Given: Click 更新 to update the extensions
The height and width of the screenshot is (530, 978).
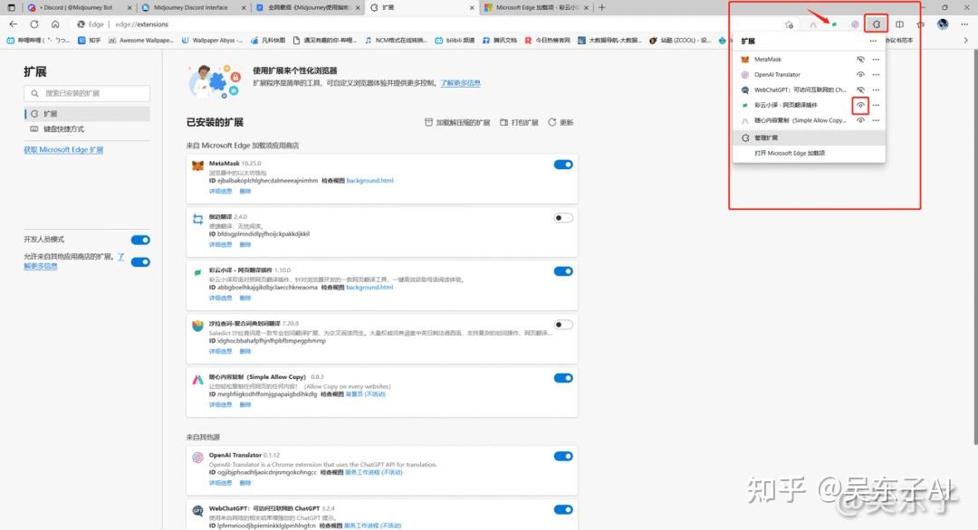Looking at the screenshot, I should coord(561,122).
